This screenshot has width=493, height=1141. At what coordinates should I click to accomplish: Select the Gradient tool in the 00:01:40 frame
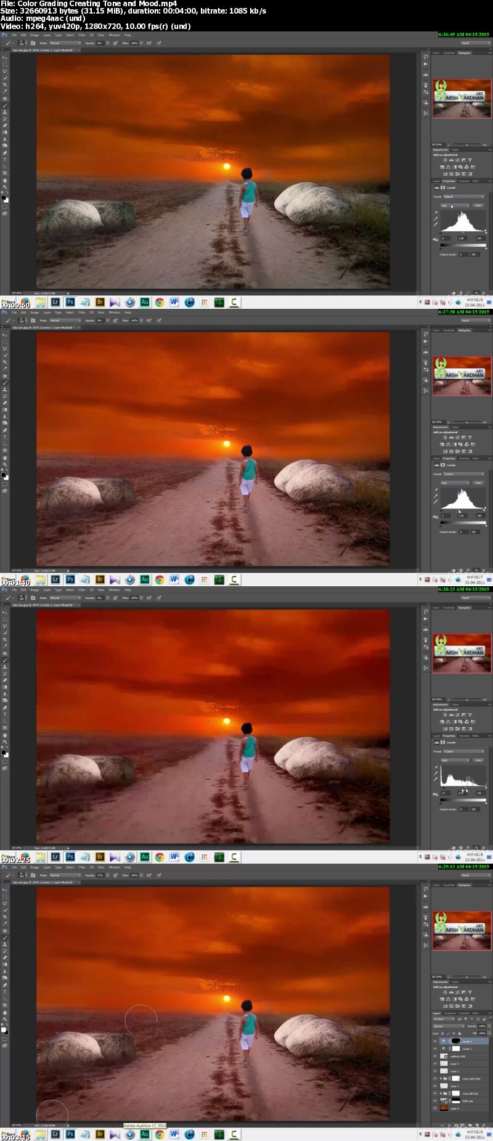point(4,409)
